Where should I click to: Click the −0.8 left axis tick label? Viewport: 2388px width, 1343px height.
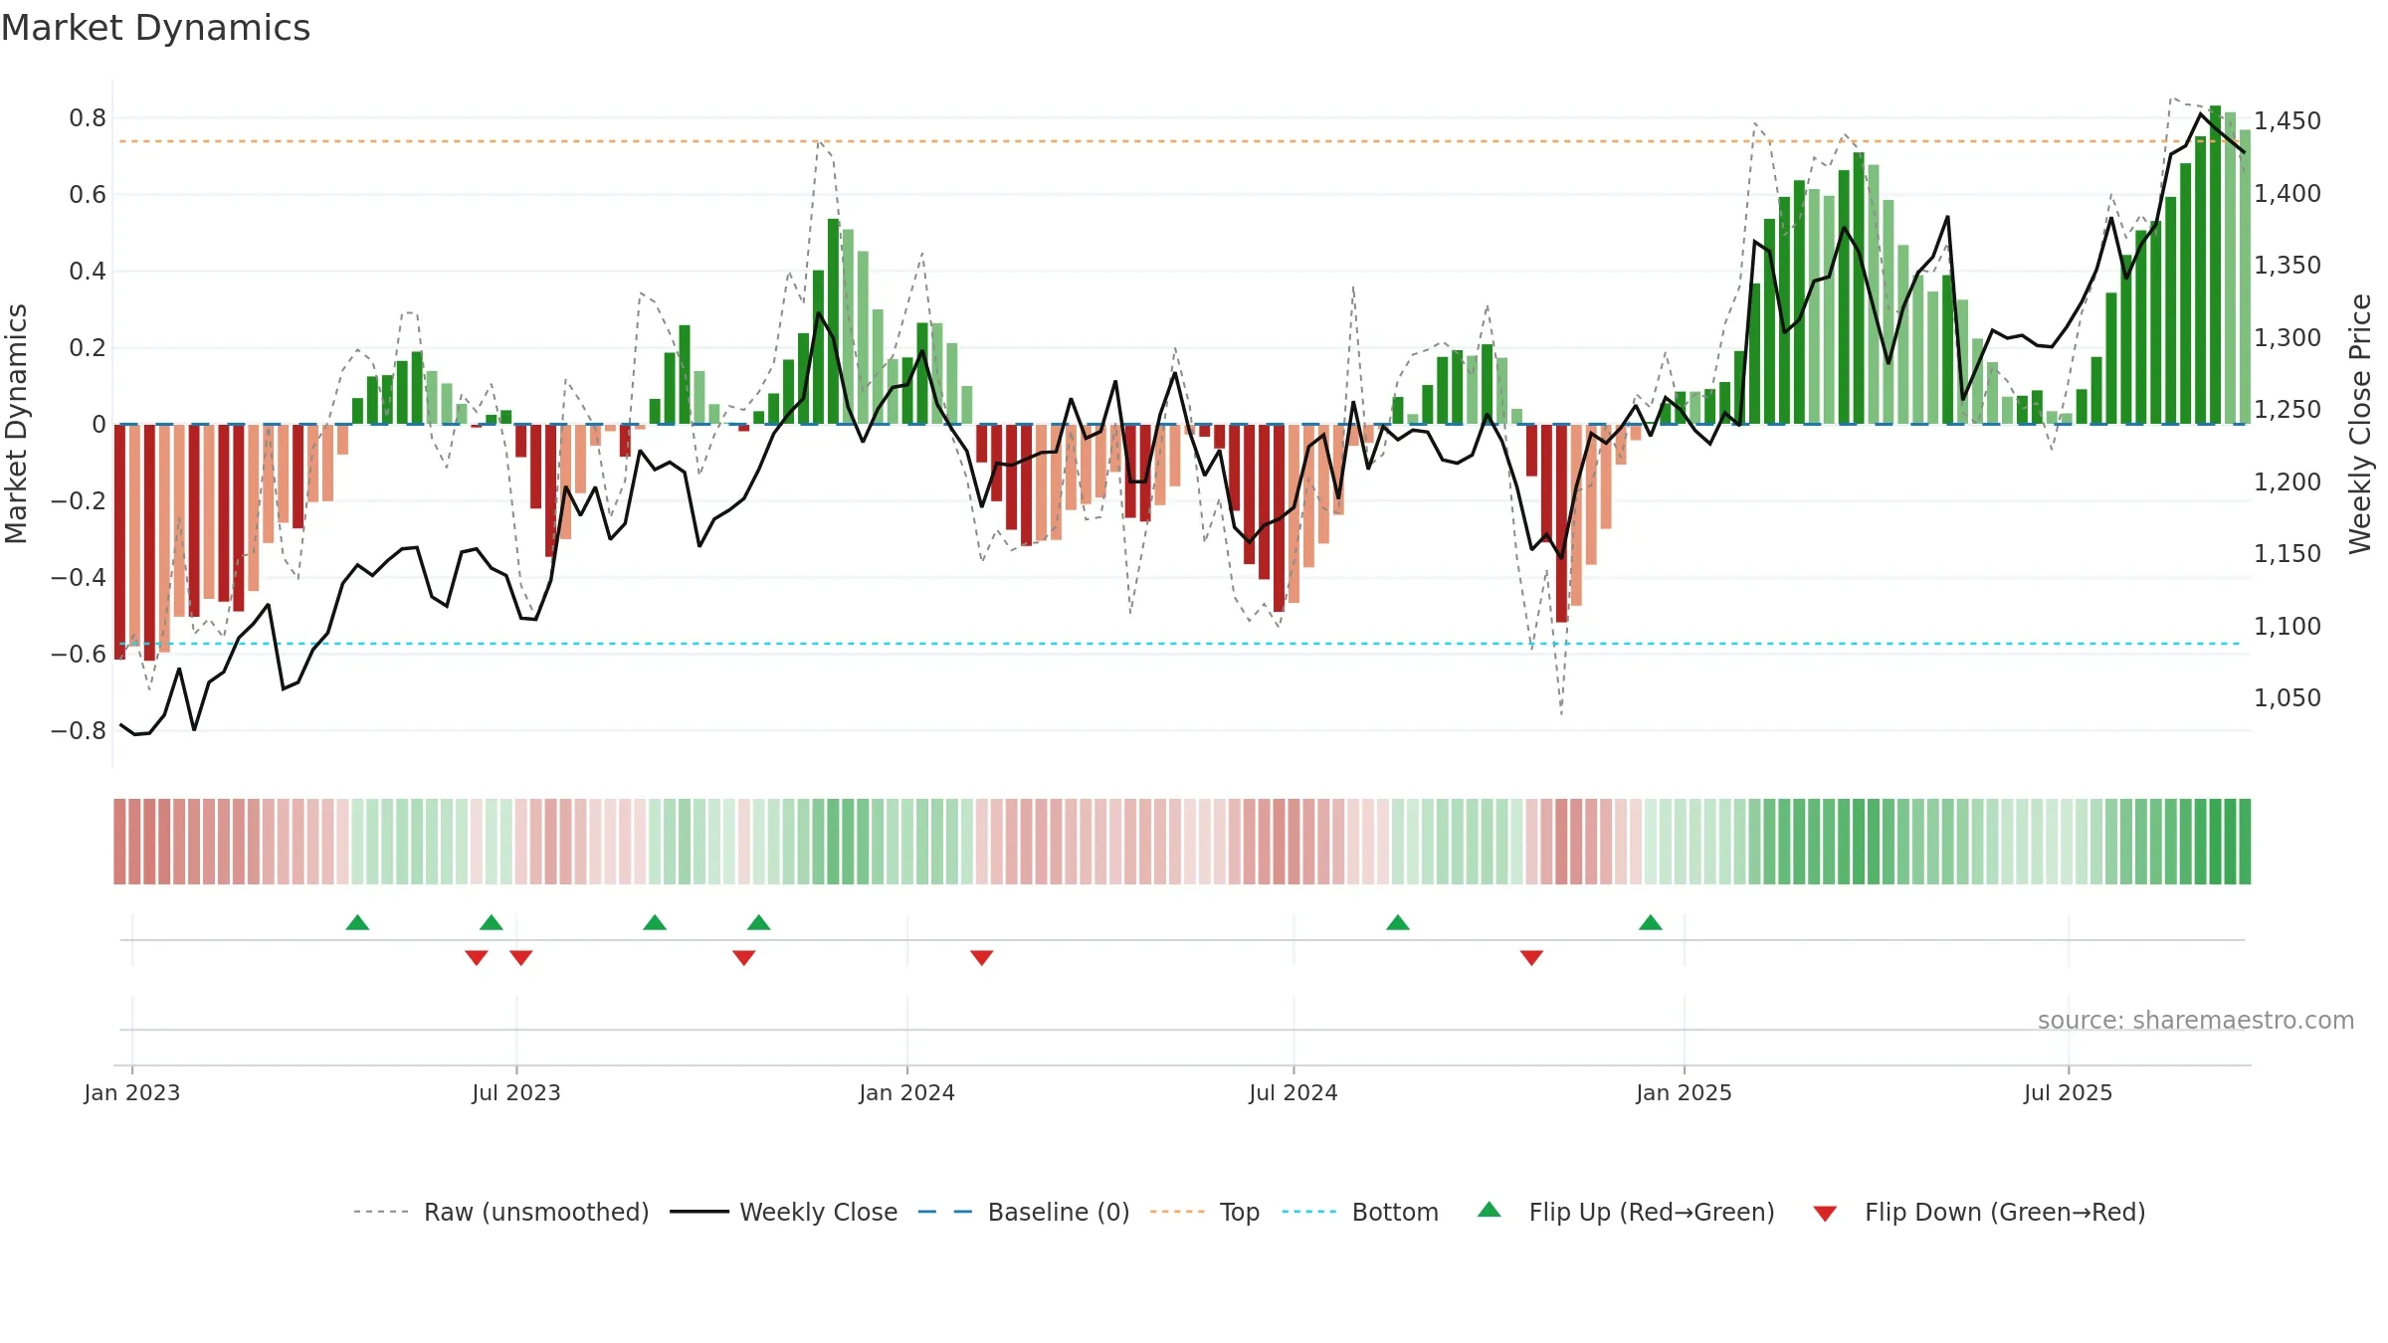(x=79, y=731)
